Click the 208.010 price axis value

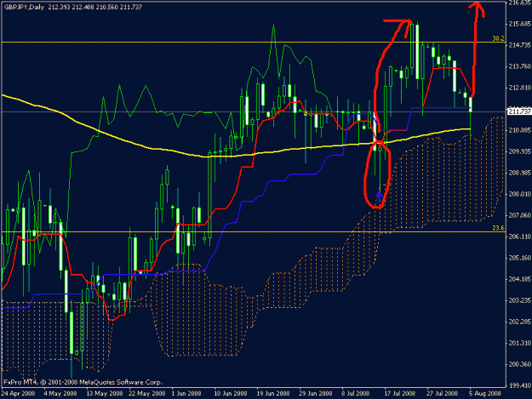pos(520,194)
